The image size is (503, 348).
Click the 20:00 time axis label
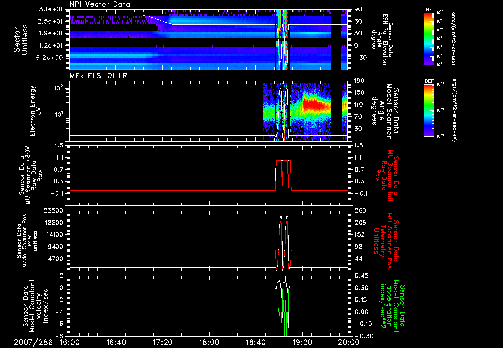pos(349,342)
